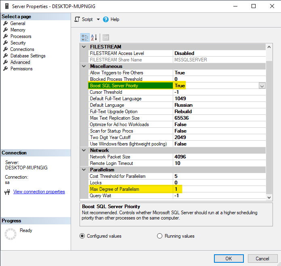The width and height of the screenshot is (281, 266).
Task: Open the Script dropdown arrow
Action: click(98, 19)
